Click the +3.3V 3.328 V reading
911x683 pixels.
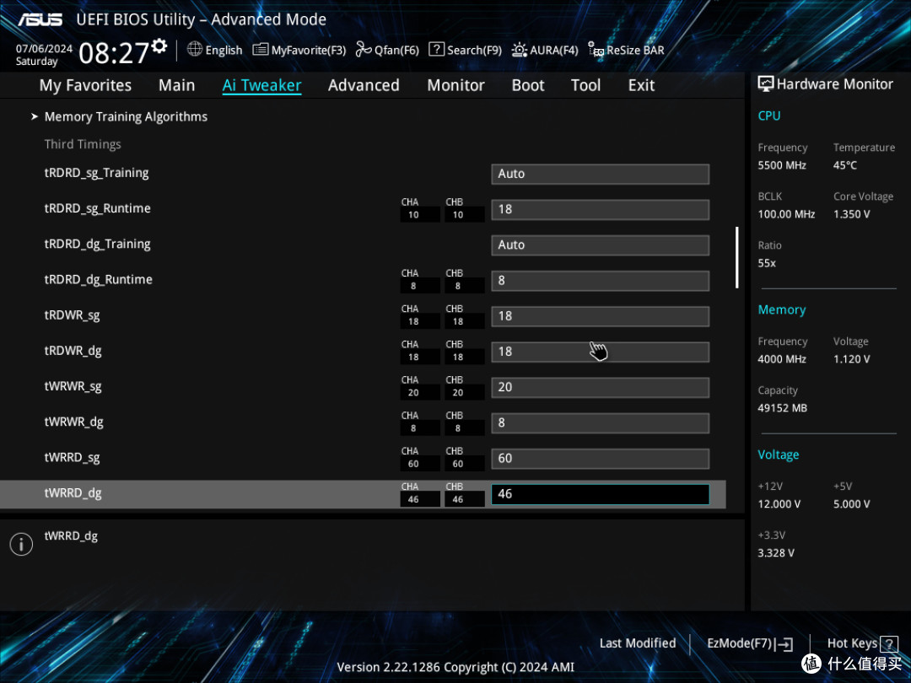click(776, 553)
